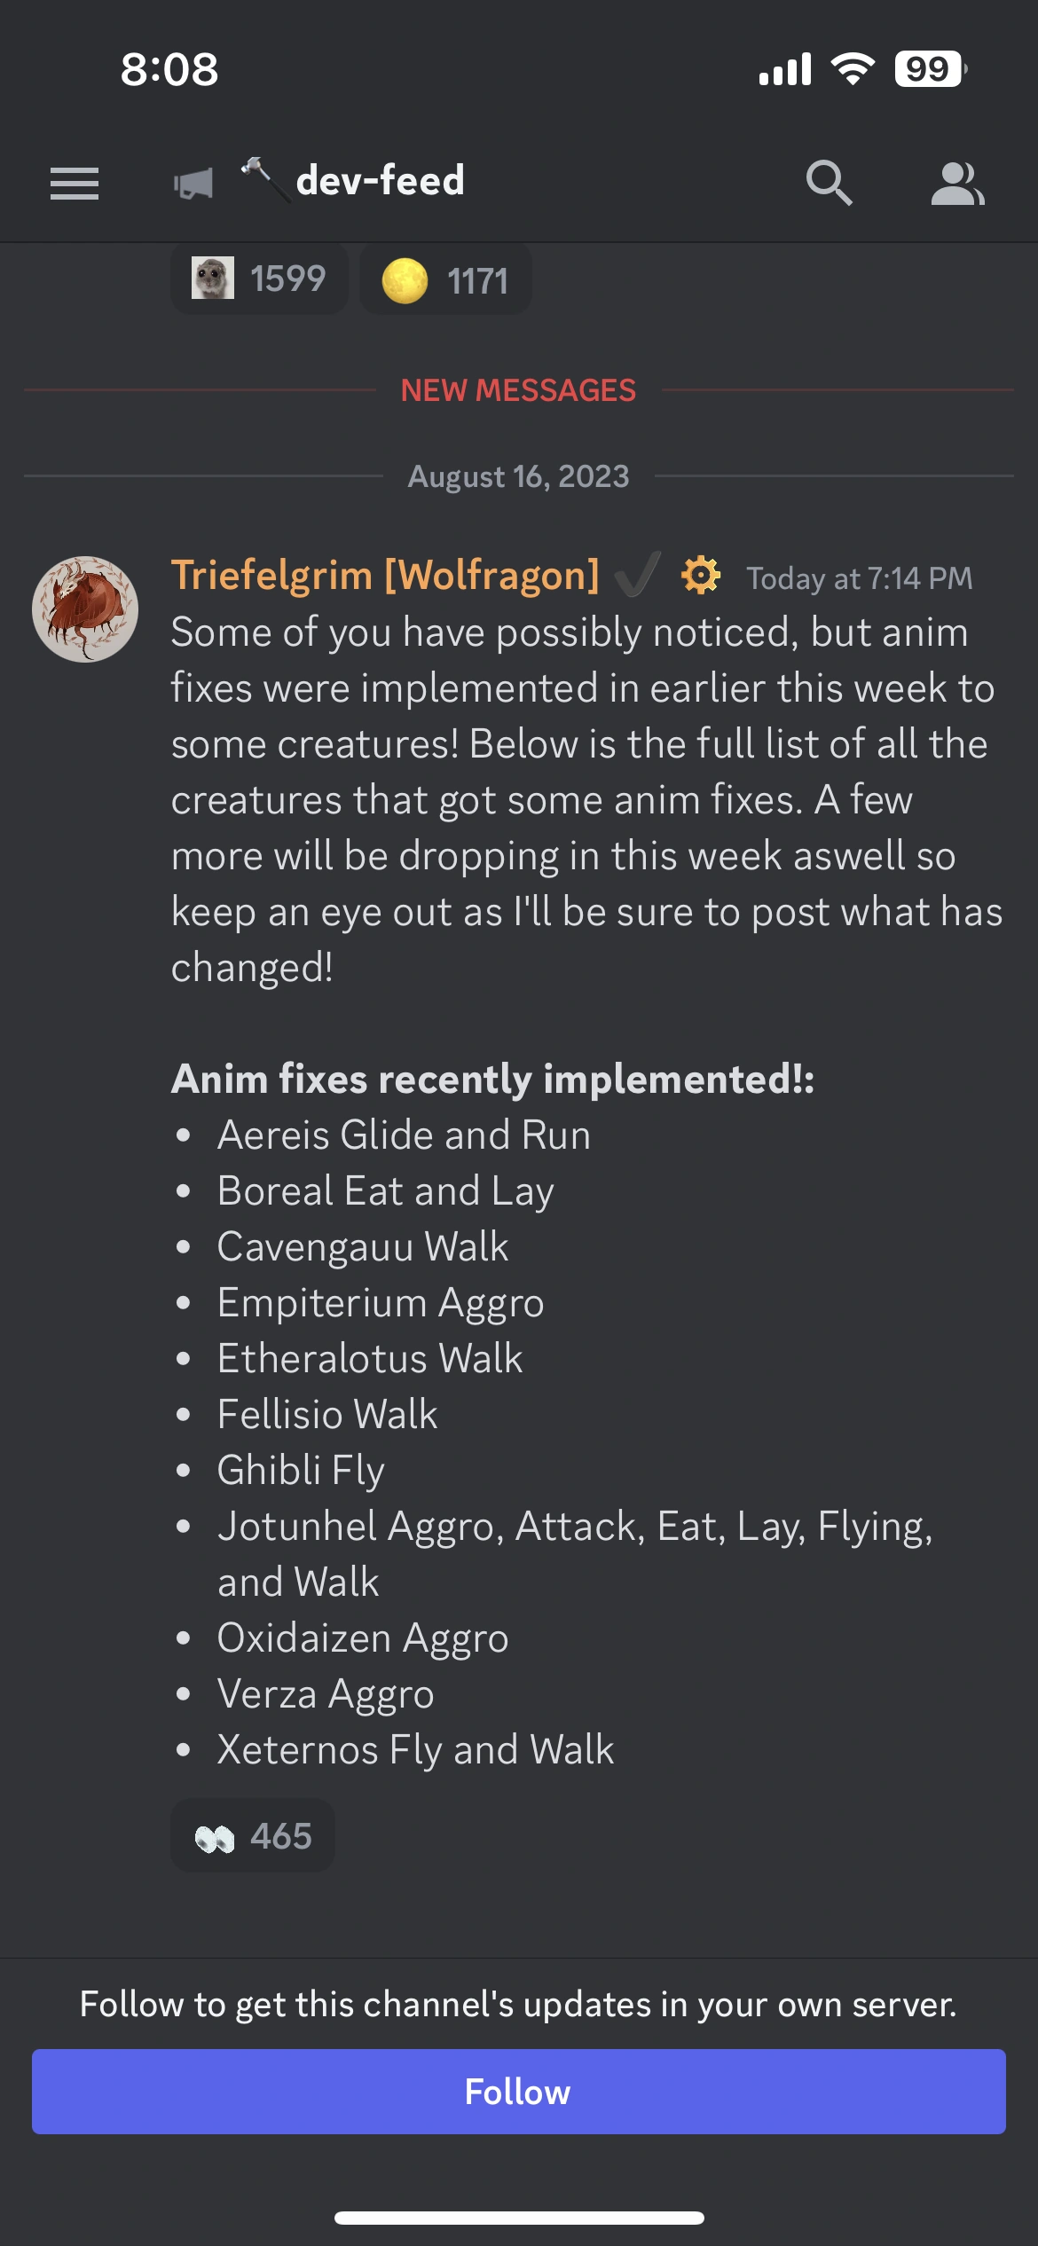This screenshot has height=2246, width=1038.
Task: Open the member list from the header
Action: coord(960,182)
